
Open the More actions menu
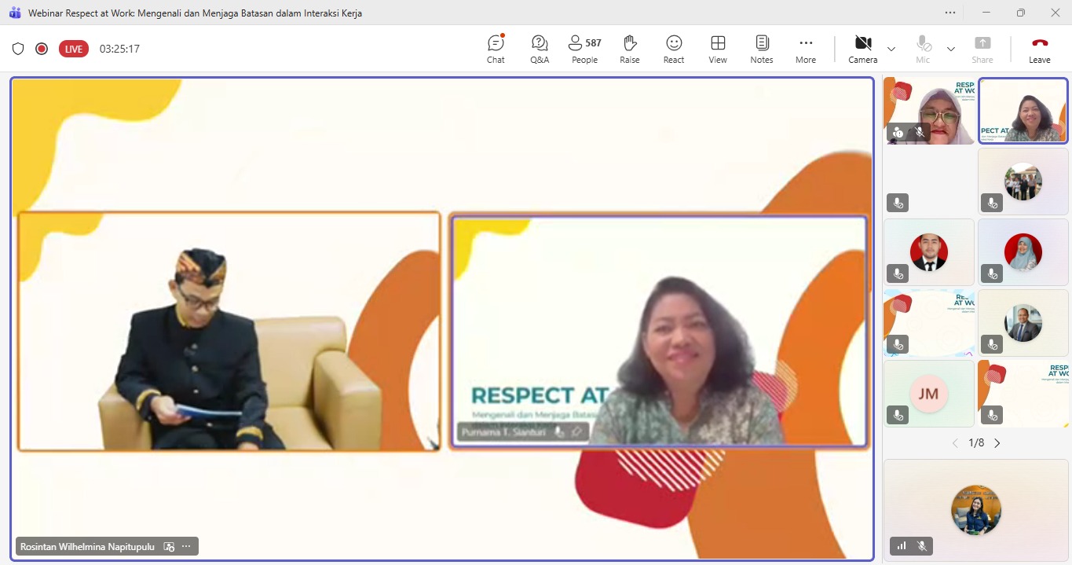(x=806, y=49)
